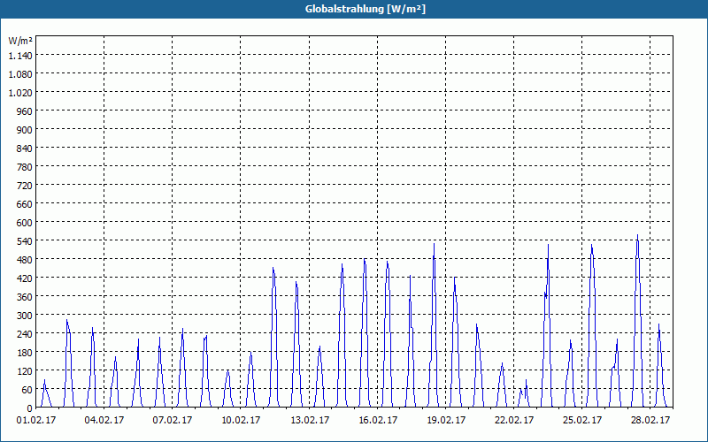
Task: Click the 300 y-axis label
Action: tap(25, 316)
